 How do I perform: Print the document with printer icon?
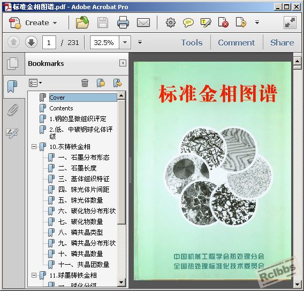click(x=123, y=23)
